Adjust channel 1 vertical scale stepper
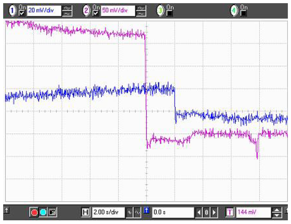291x224 pixels. coord(68,11)
